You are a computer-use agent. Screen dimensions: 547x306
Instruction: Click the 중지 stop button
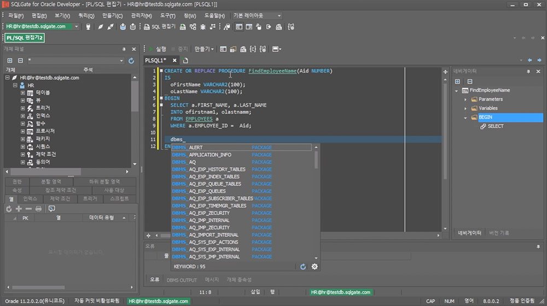(x=181, y=49)
